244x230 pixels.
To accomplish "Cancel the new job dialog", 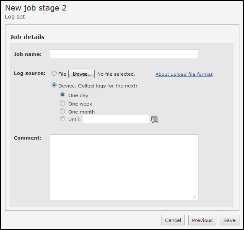I will click(173, 220).
